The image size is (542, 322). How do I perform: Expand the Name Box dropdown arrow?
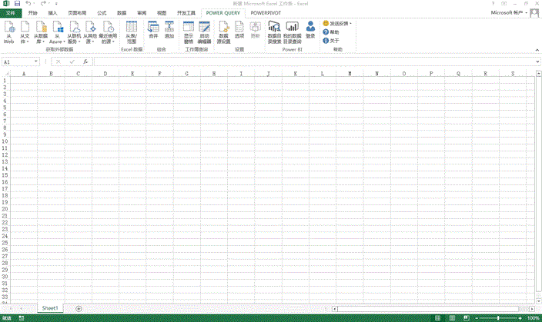coord(36,61)
